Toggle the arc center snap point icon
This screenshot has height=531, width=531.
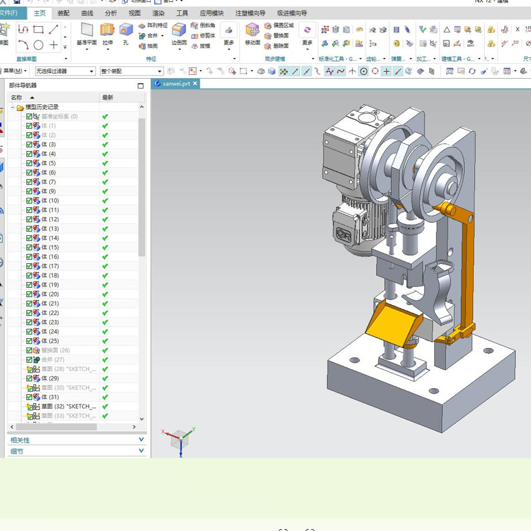point(364,71)
